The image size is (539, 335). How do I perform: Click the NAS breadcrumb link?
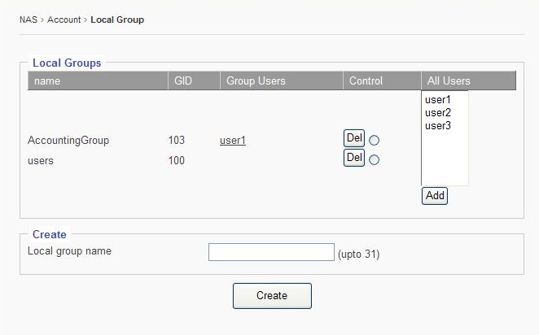(28, 20)
